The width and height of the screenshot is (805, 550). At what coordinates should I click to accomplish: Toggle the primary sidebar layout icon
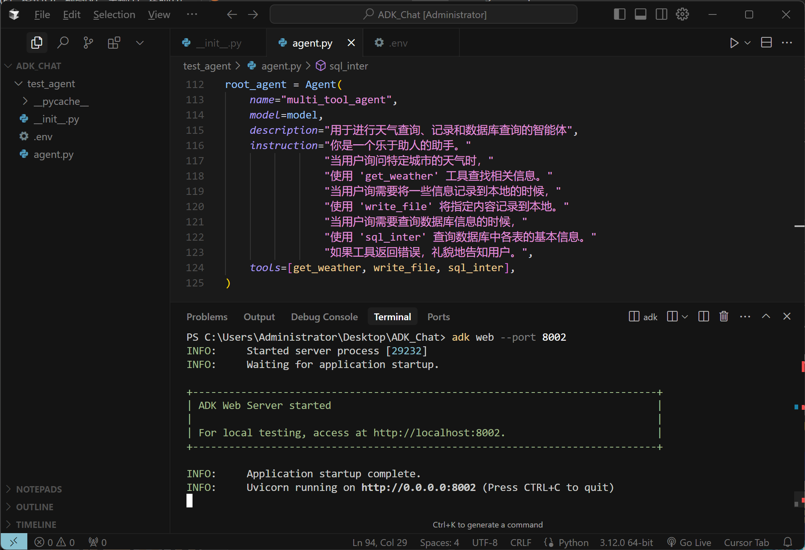(x=620, y=14)
